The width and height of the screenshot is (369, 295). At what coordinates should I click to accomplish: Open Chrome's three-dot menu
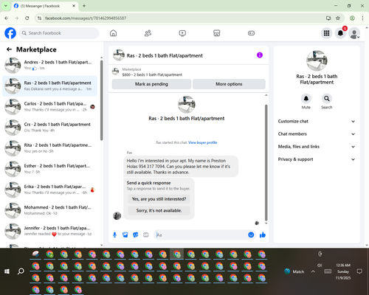pyautogui.click(x=362, y=18)
